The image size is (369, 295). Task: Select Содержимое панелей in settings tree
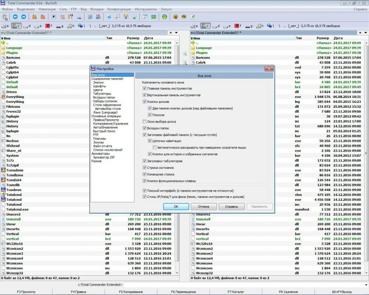(x=107, y=79)
